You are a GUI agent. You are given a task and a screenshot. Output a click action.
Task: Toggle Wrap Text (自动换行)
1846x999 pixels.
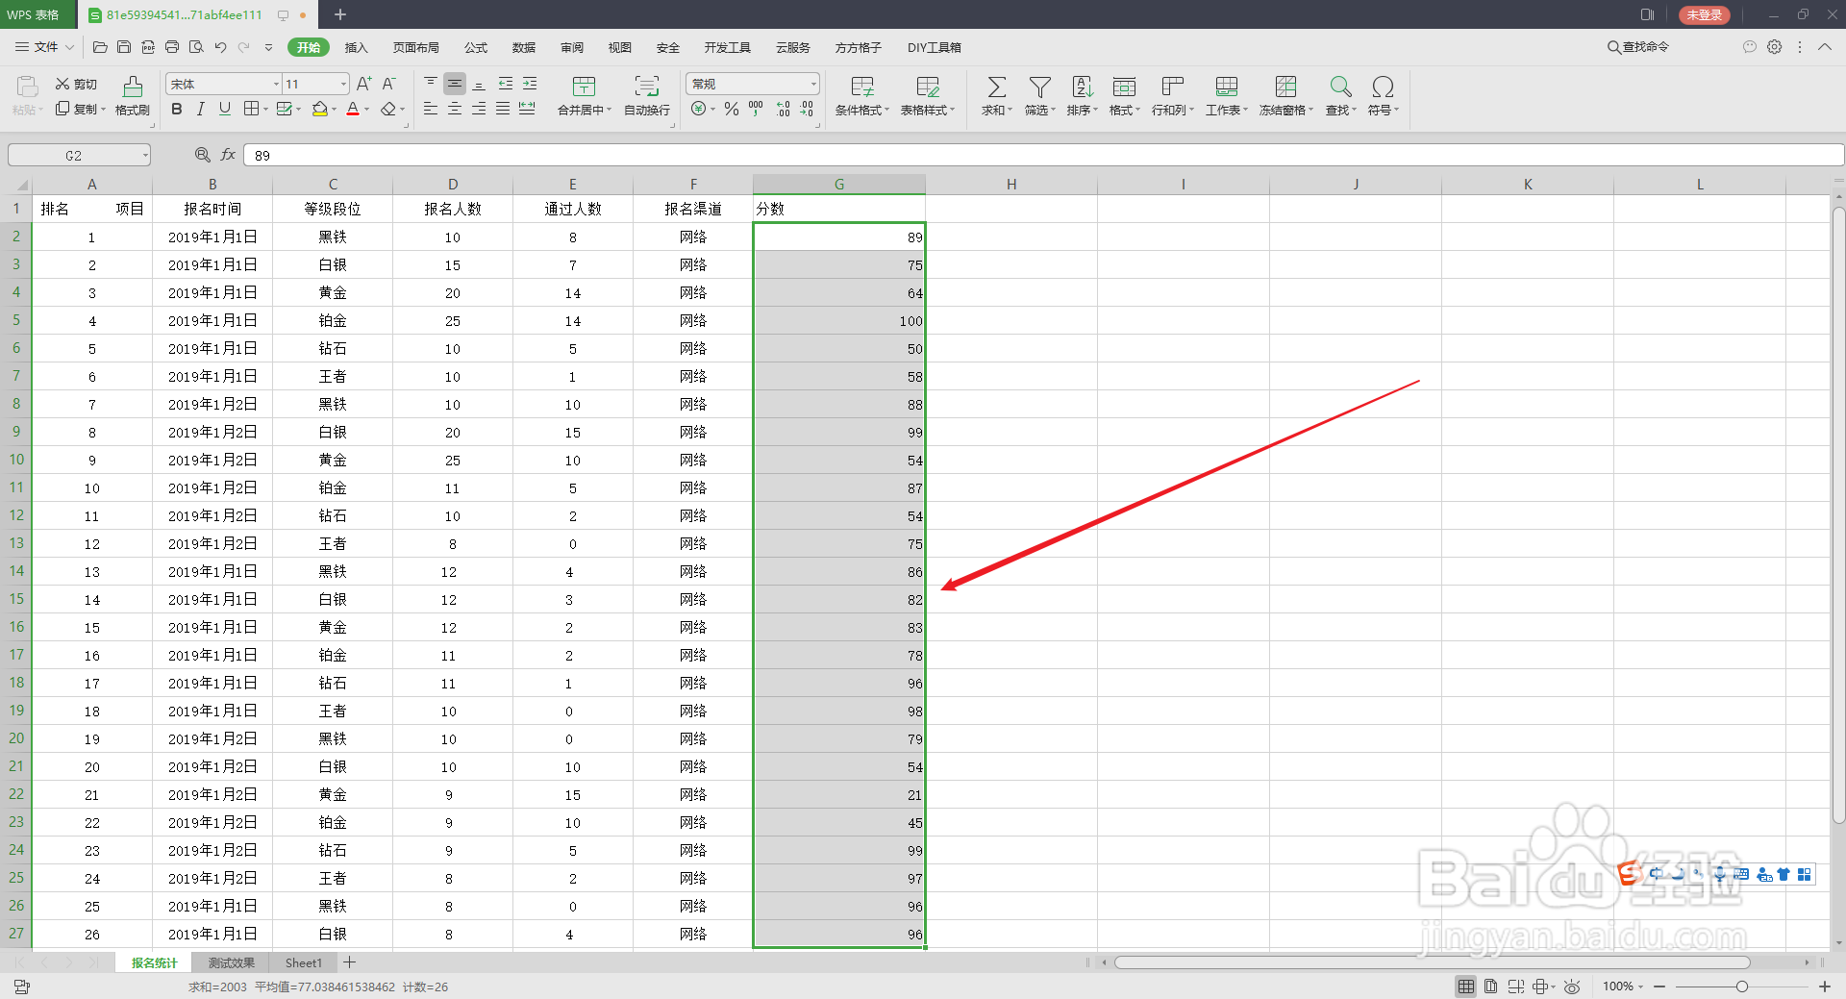pos(647,96)
